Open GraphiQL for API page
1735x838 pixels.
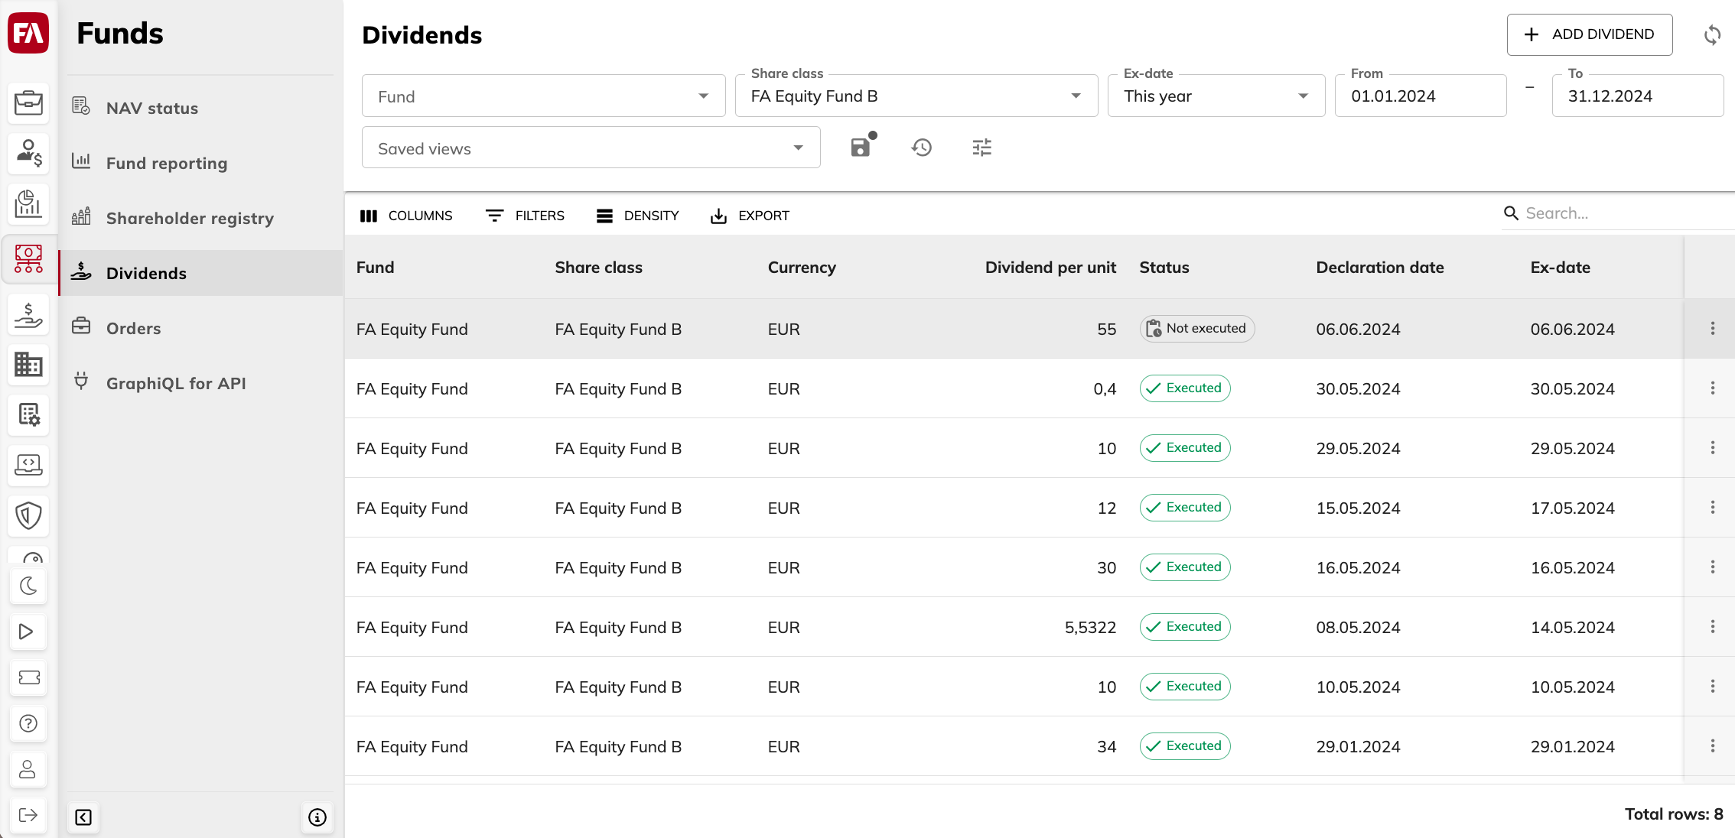200,383
